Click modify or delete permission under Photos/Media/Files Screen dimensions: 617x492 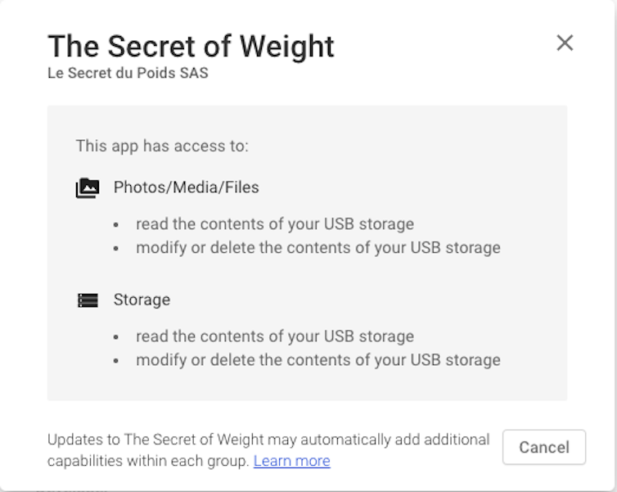[x=318, y=247]
